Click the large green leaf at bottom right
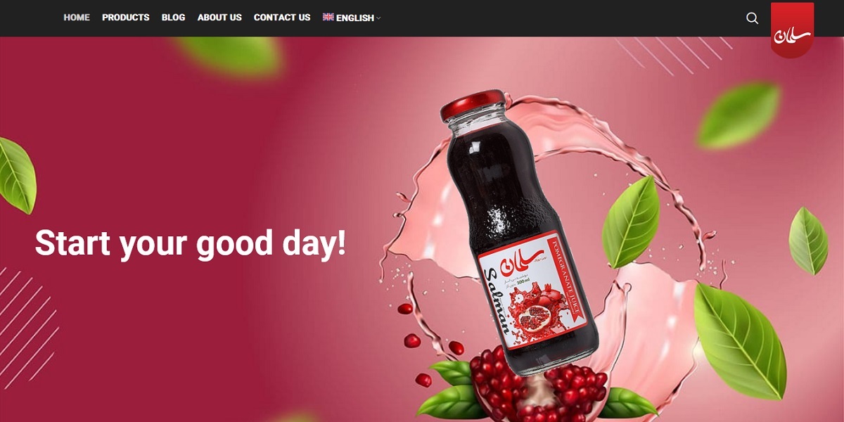Image resolution: width=844 pixels, height=422 pixels. click(x=738, y=342)
